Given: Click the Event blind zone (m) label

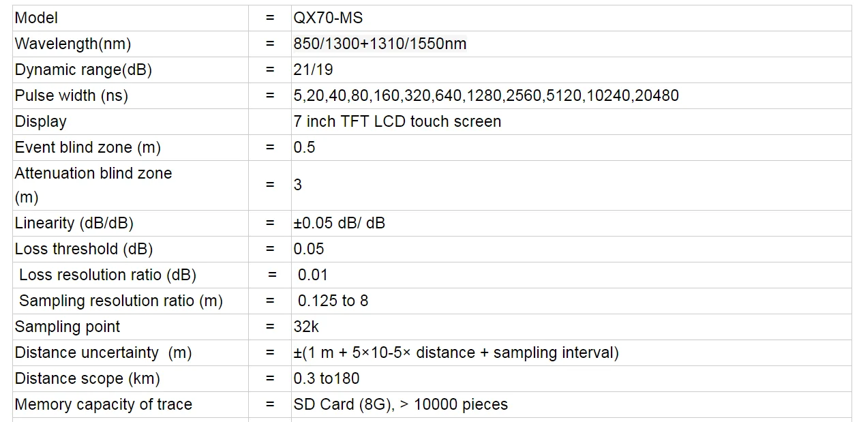Looking at the screenshot, I should coord(88,147).
